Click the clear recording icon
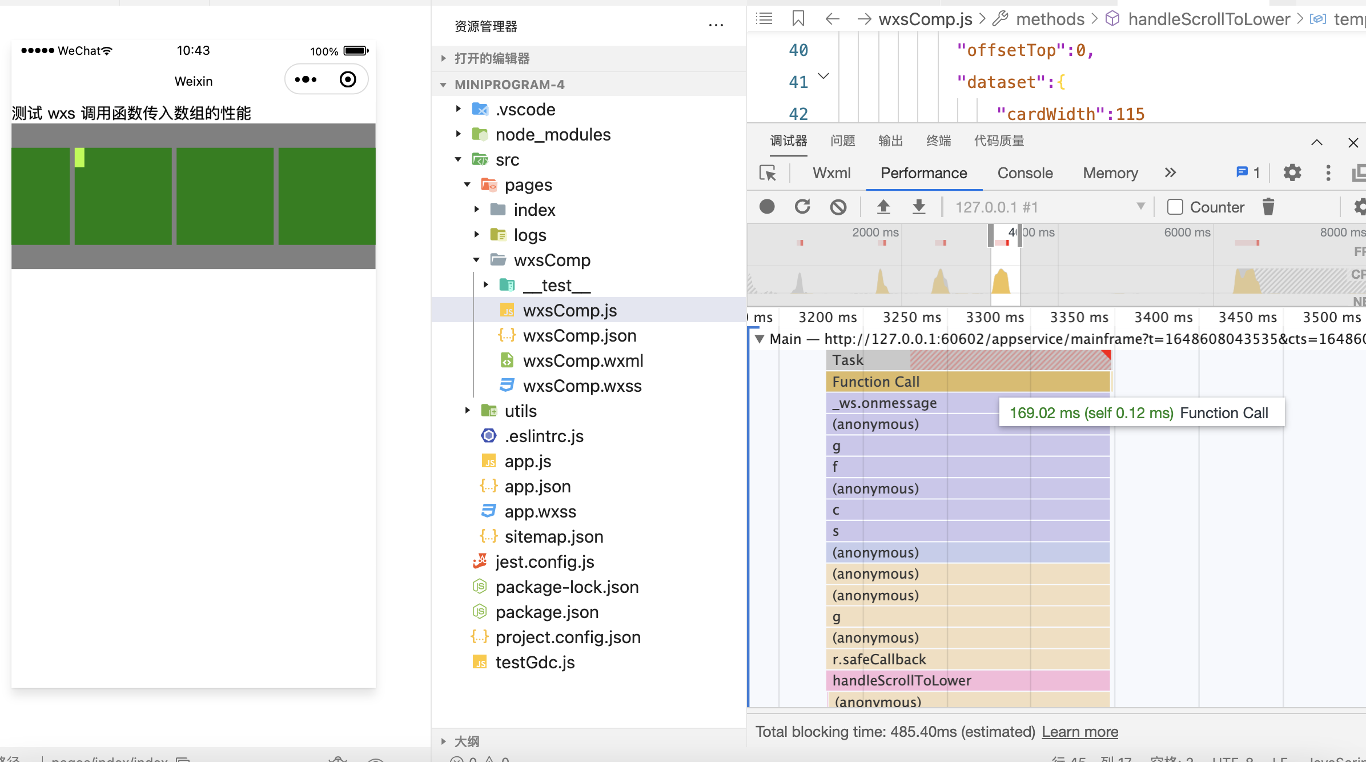 [838, 207]
